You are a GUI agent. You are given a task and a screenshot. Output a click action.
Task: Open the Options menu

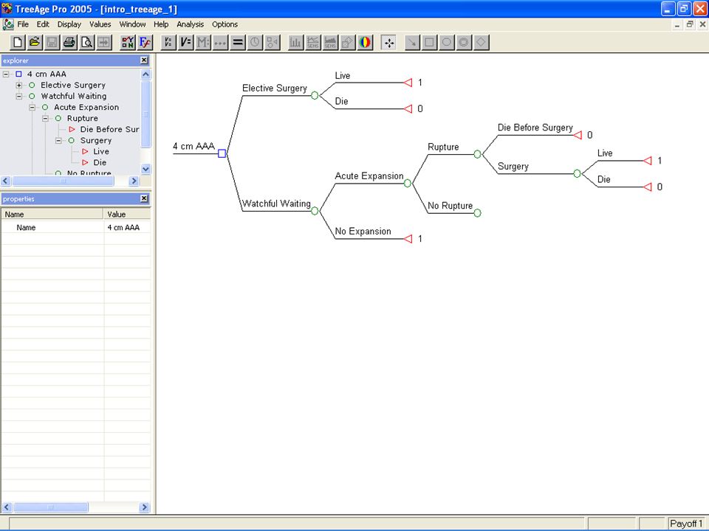225,24
